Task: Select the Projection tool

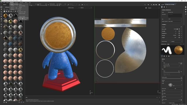Action: point(1,12)
